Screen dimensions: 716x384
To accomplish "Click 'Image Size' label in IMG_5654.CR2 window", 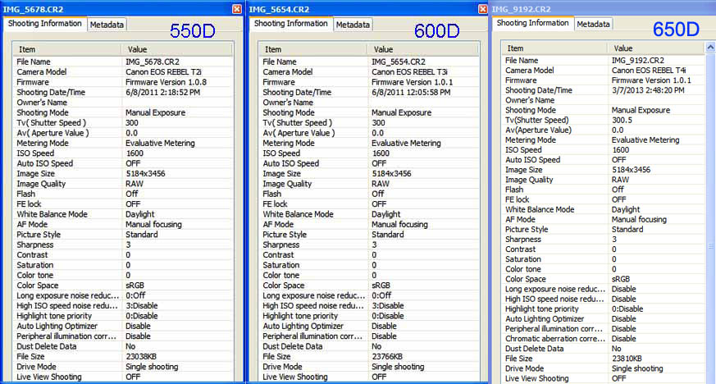I will point(282,173).
